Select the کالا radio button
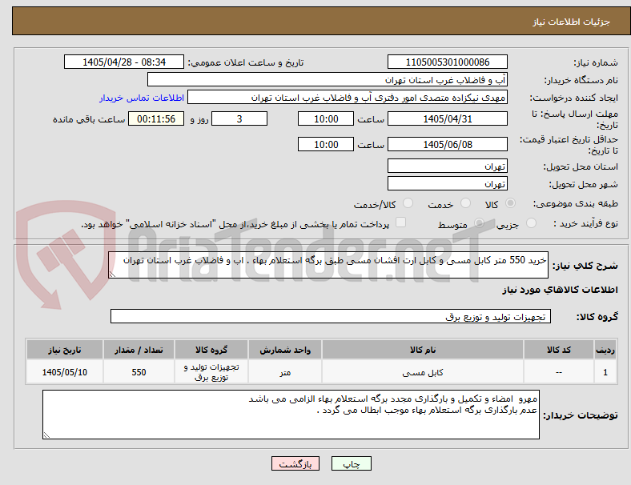The width and height of the screenshot is (631, 485). (510, 203)
